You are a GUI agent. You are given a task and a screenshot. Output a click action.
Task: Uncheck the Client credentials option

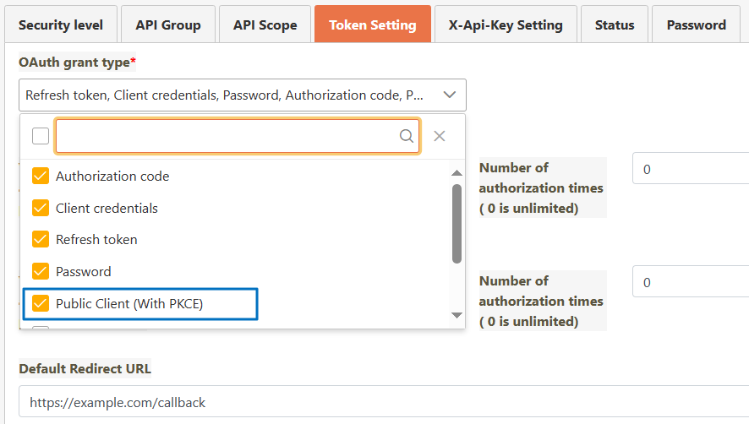pyautogui.click(x=41, y=208)
